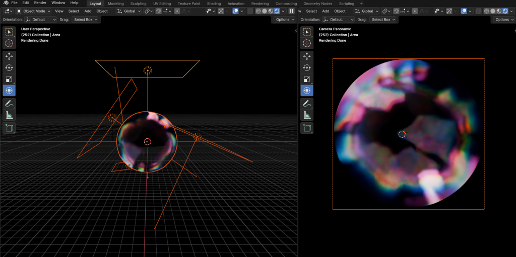This screenshot has height=257, width=516.
Task: Choose the Scale tool in left viewport
Action: (x=10, y=79)
